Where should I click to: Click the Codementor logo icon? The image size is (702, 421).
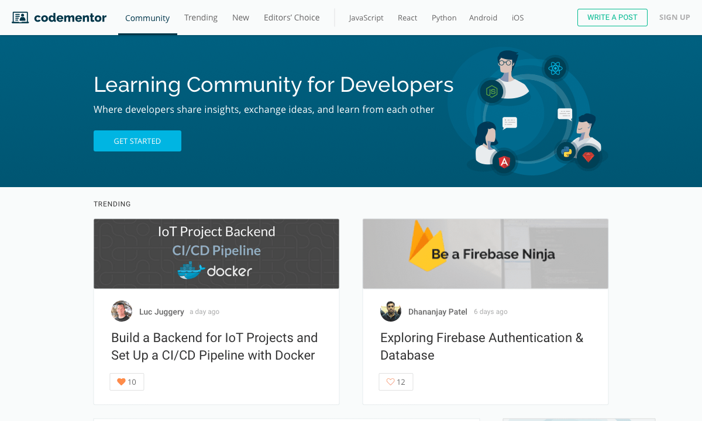click(x=20, y=18)
